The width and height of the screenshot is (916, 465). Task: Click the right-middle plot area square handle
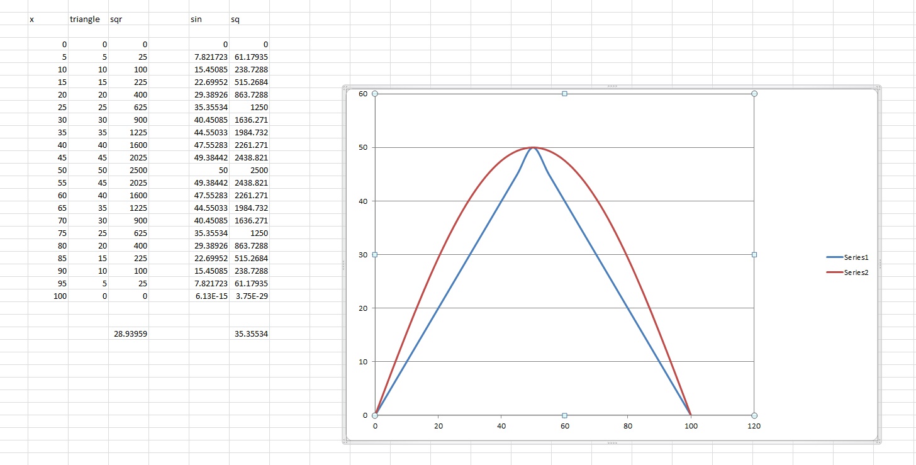(754, 255)
